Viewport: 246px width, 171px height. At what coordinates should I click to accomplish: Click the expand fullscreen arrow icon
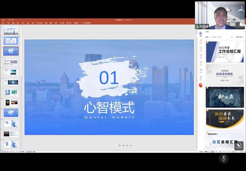click(x=239, y=146)
